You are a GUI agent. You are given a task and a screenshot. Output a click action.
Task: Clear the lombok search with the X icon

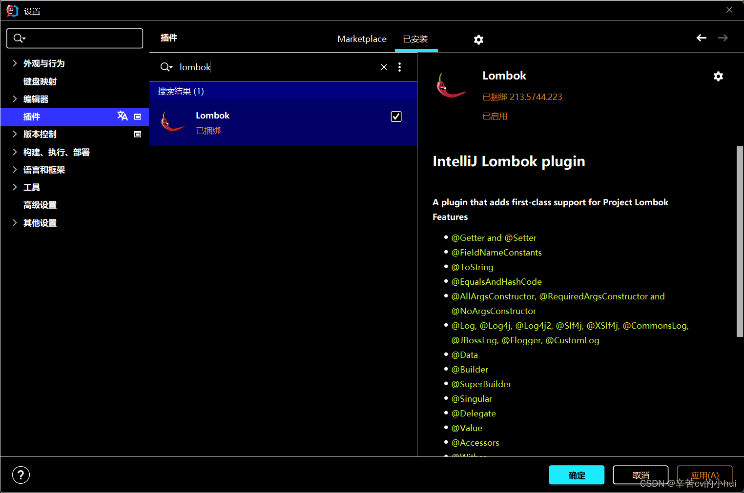pyautogui.click(x=384, y=67)
